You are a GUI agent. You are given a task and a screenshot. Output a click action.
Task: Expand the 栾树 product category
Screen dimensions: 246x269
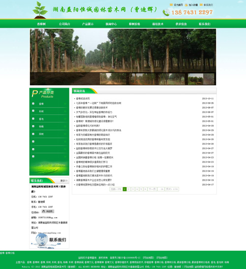pos(41,134)
